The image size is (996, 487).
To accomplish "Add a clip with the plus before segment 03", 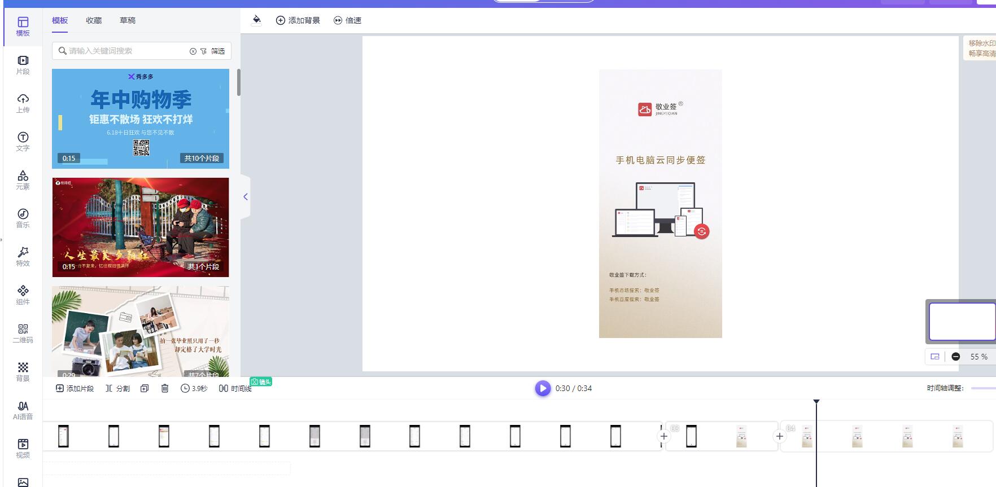I will pyautogui.click(x=664, y=436).
